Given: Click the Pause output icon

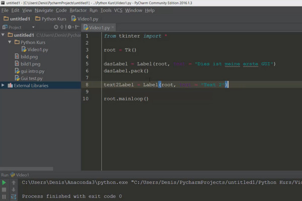Looking at the screenshot, I should [x=4, y=197].
